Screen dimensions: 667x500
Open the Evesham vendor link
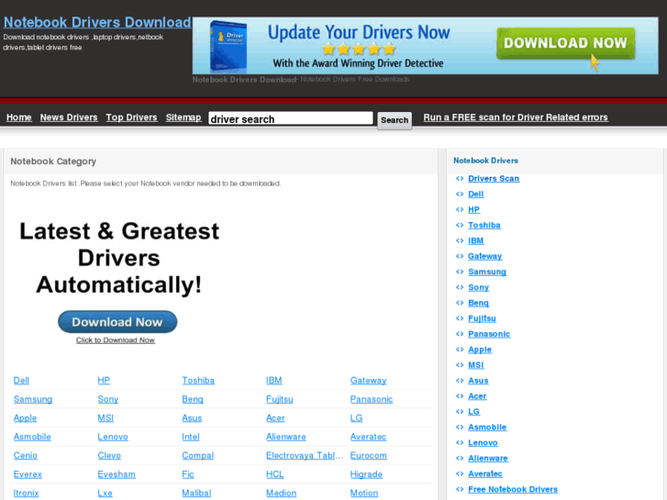pyautogui.click(x=117, y=474)
